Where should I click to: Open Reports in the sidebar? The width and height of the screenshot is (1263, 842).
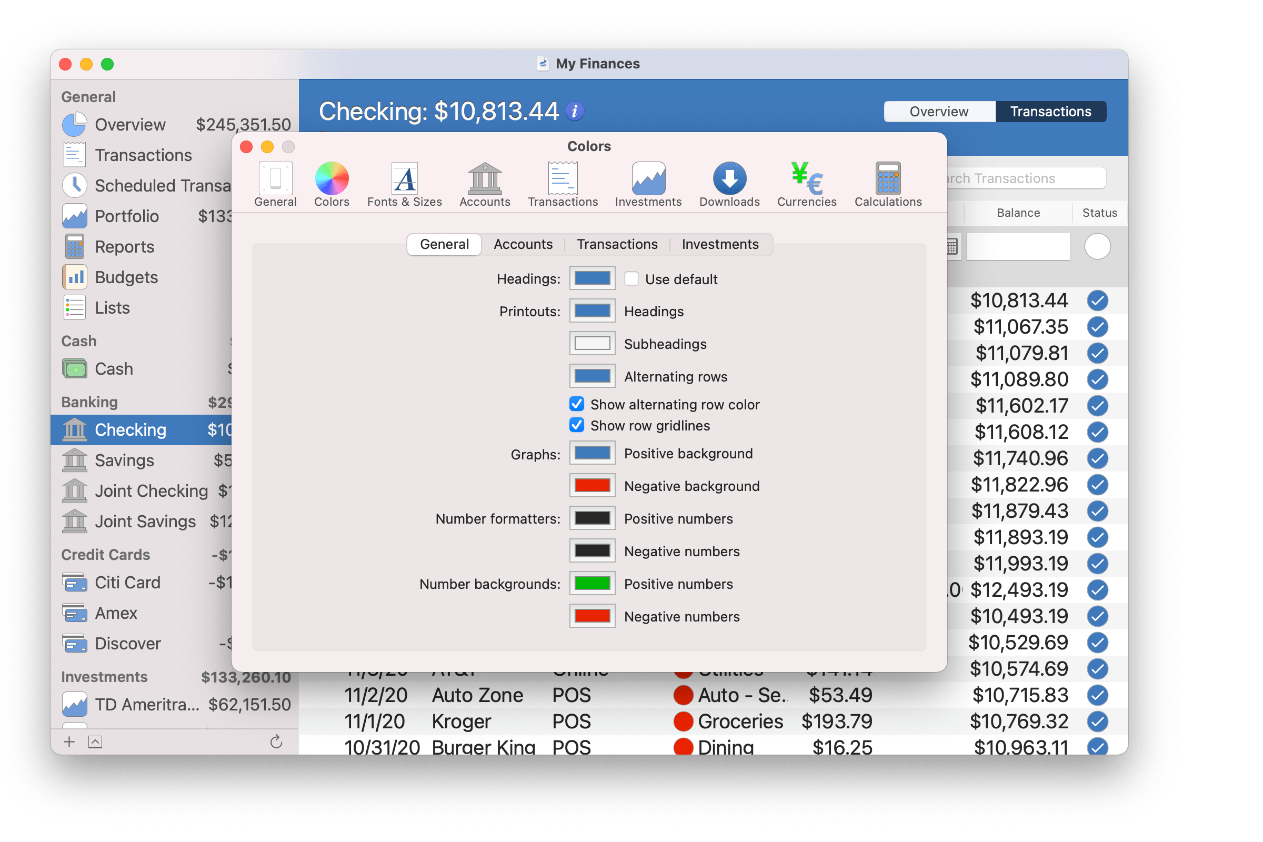tap(124, 246)
